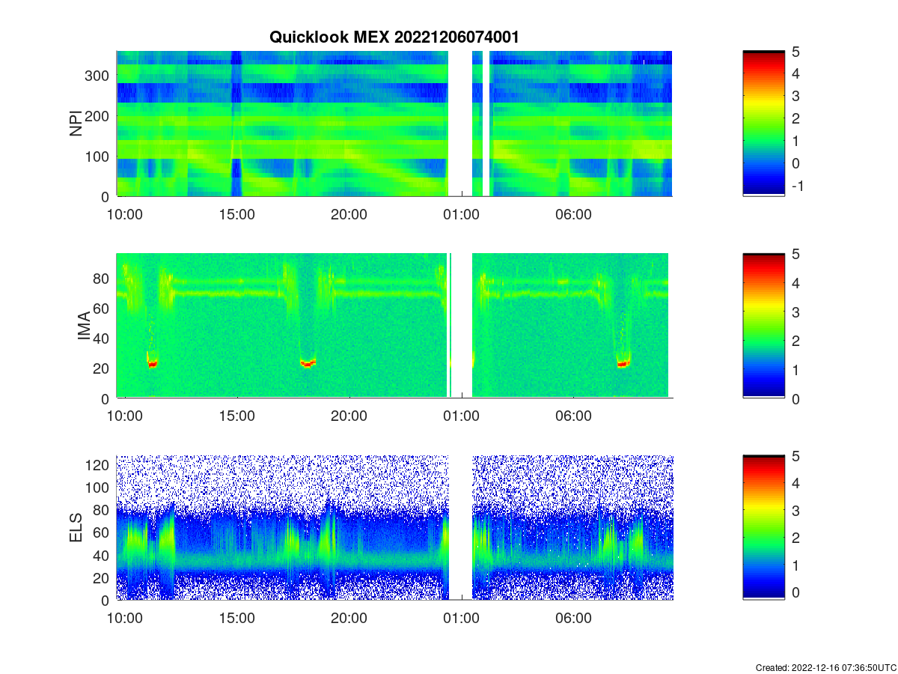Click the 15:00 label below NPI plot

[x=237, y=214]
